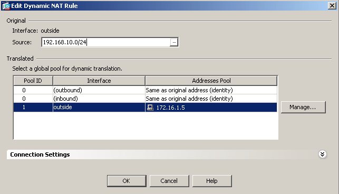339x194 pixels.
Task: Open the source browse ellipsis button
Action: [x=174, y=42]
